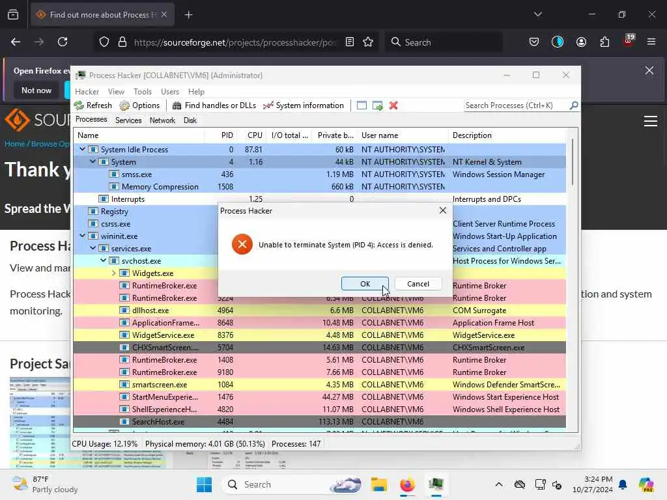
Task: Open a new Firefox tab
Action: (188, 15)
